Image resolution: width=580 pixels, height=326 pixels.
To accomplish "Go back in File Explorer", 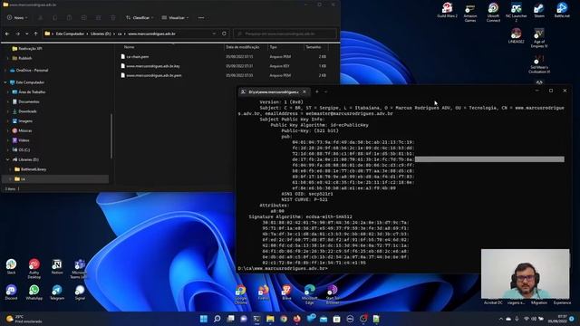I will [7, 34].
